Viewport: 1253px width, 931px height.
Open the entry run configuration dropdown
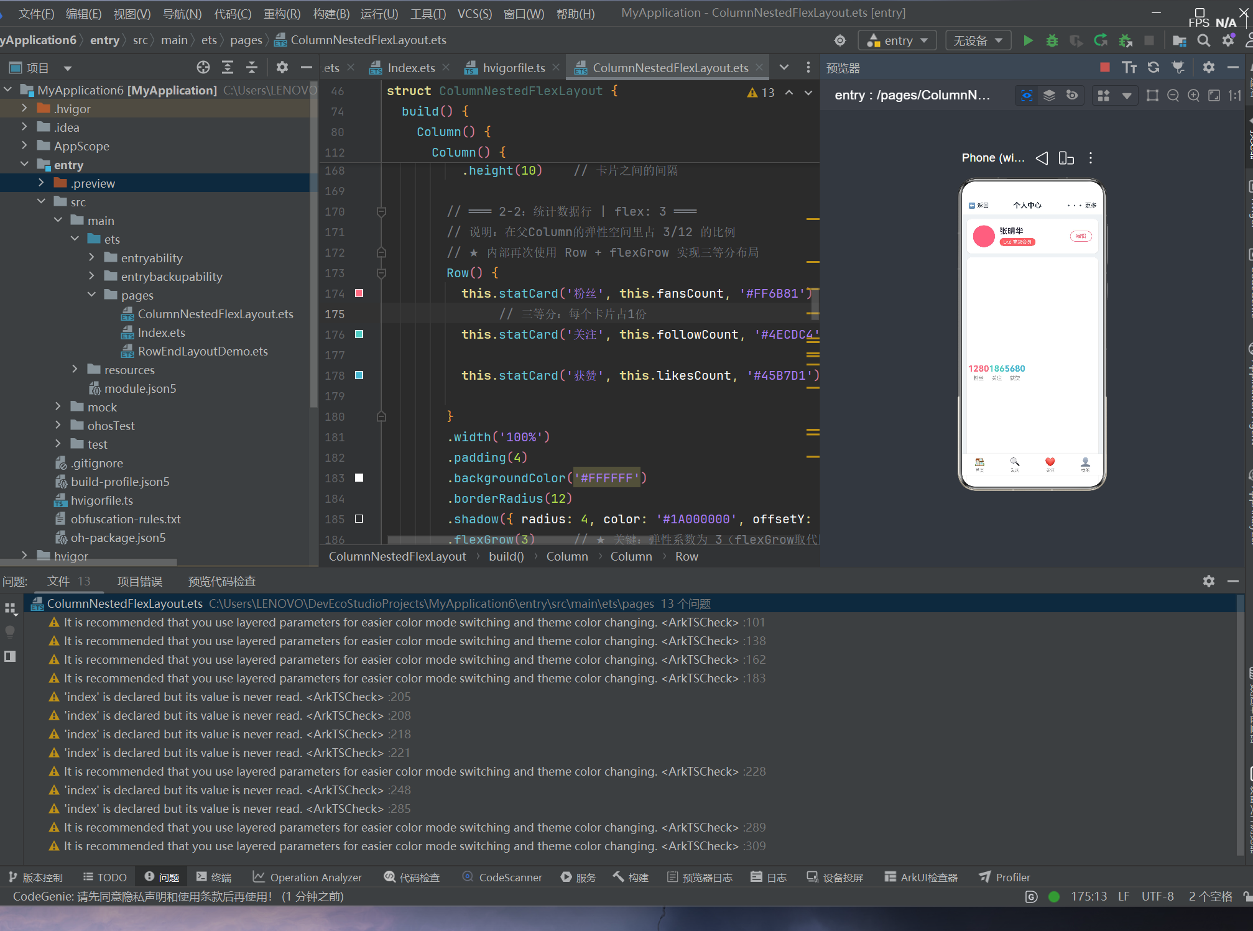click(897, 40)
